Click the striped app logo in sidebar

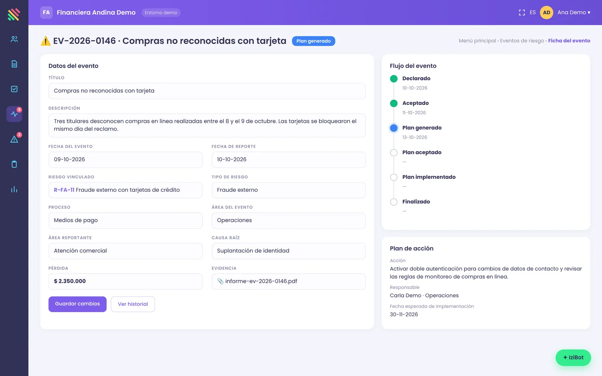click(x=14, y=14)
